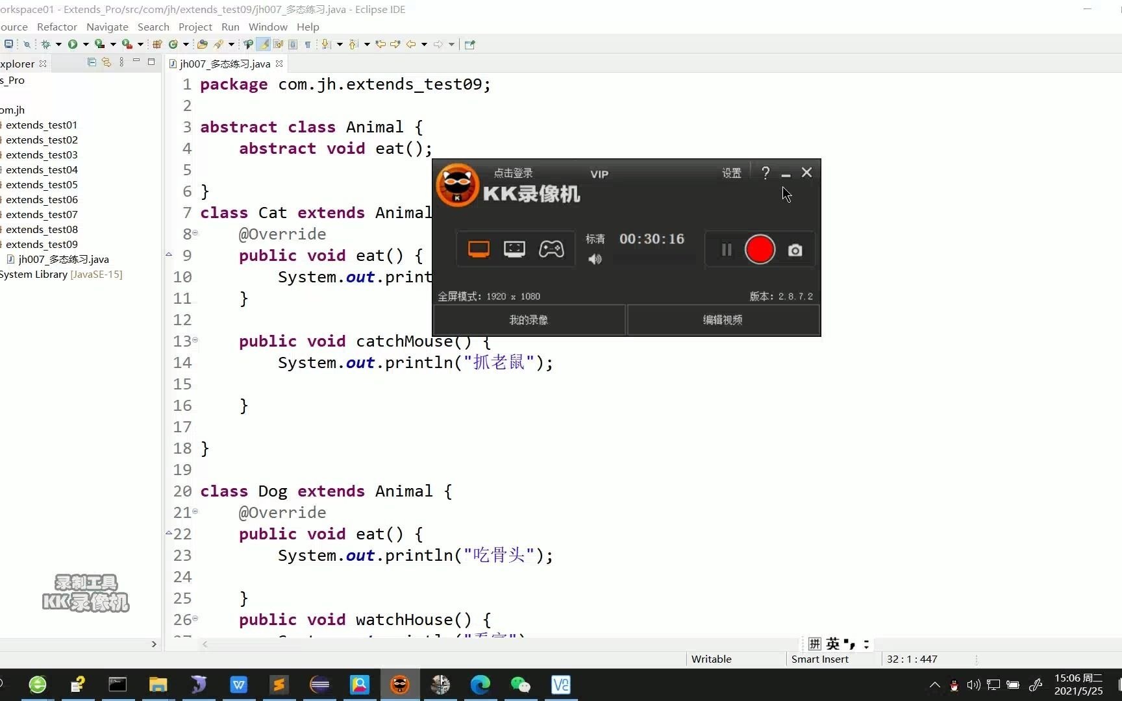Click the red record button in KK录像机
The image size is (1122, 701).
tap(760, 249)
